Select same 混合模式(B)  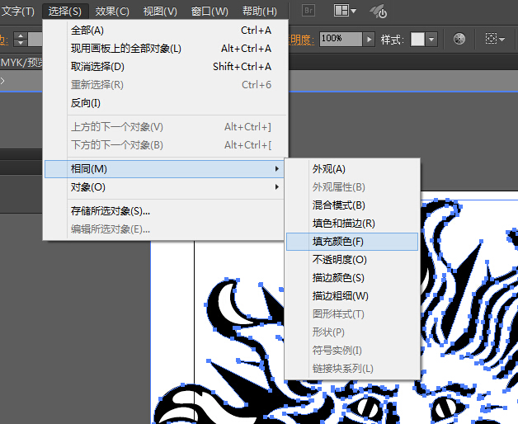click(x=352, y=205)
